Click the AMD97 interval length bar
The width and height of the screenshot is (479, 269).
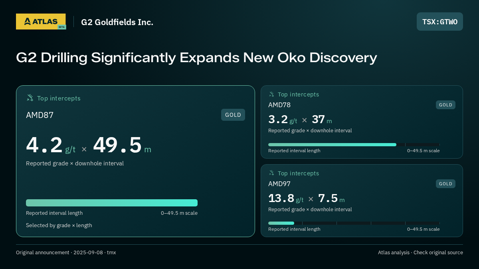point(354,223)
